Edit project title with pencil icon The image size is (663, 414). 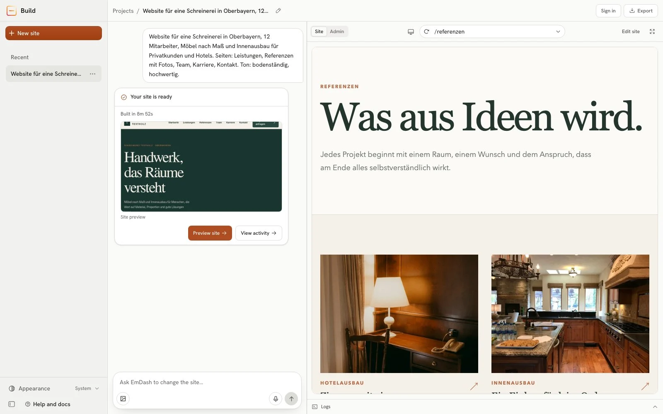pos(278,11)
